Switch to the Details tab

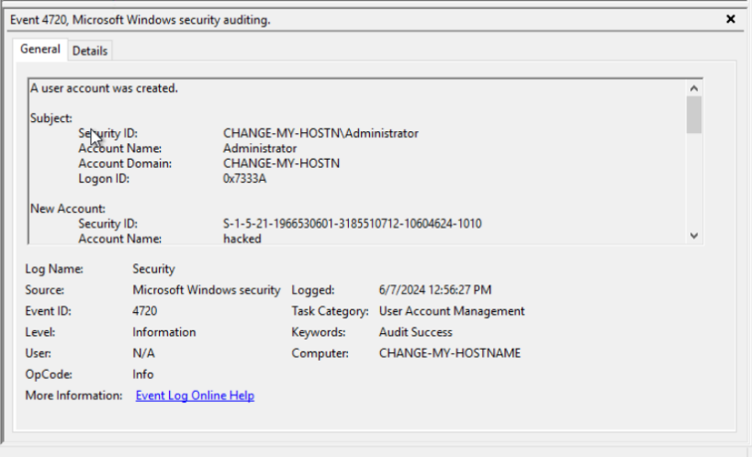pos(90,51)
